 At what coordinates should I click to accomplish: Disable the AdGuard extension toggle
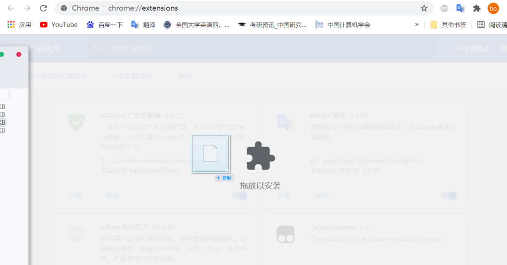pos(239,196)
